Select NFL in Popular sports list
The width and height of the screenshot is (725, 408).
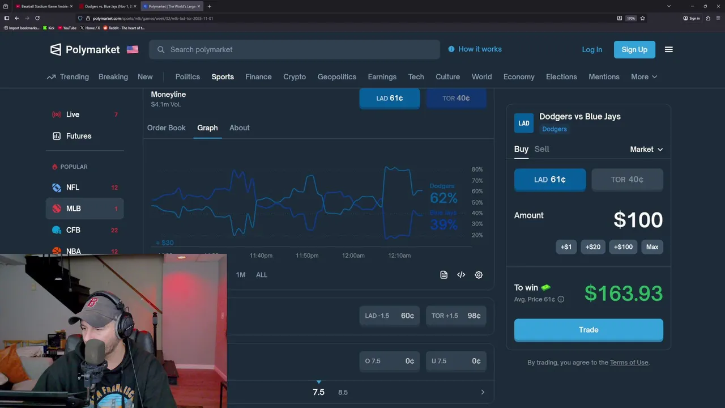[x=85, y=188]
